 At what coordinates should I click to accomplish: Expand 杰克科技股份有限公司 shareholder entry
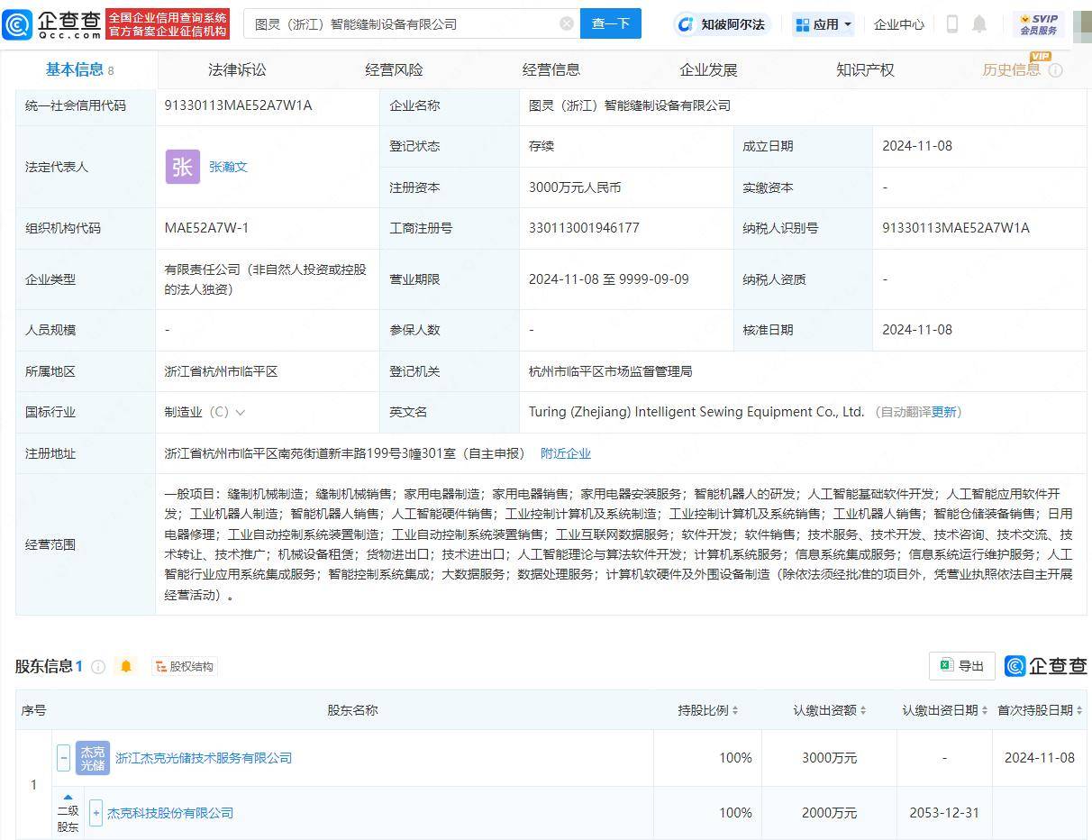coord(96,812)
